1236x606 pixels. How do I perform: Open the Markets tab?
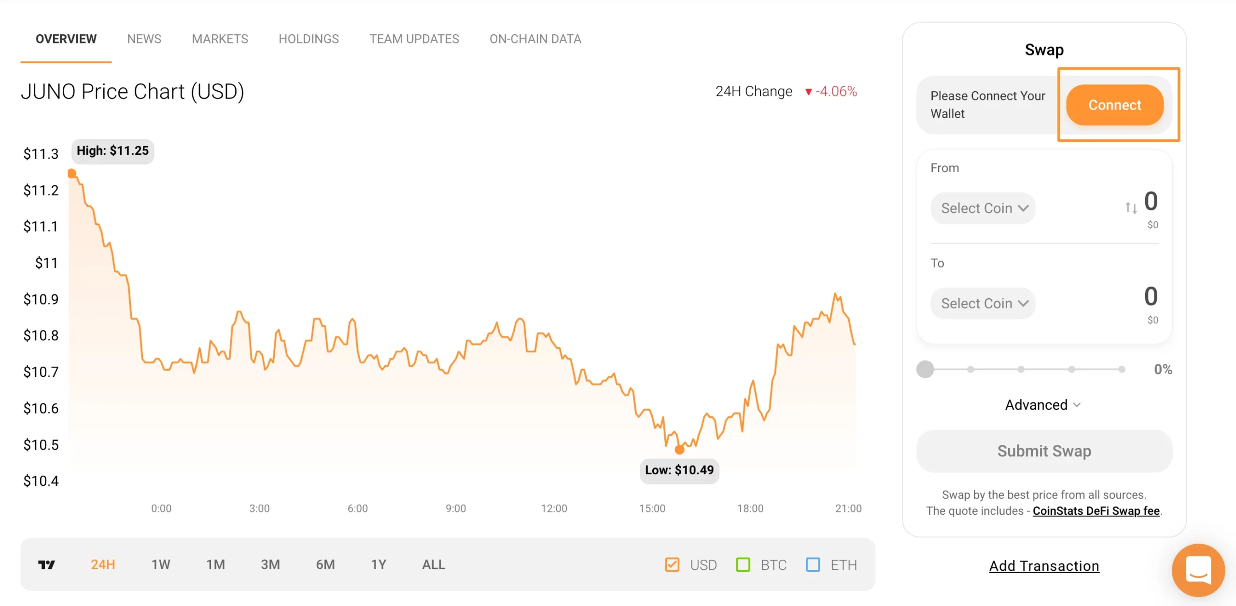coord(220,39)
